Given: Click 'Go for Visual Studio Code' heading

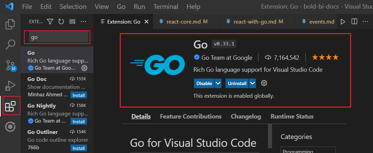Looking at the screenshot, I should [193, 143].
